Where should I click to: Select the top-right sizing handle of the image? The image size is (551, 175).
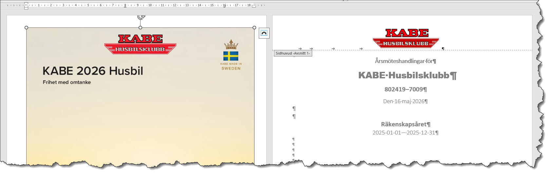[255, 28]
